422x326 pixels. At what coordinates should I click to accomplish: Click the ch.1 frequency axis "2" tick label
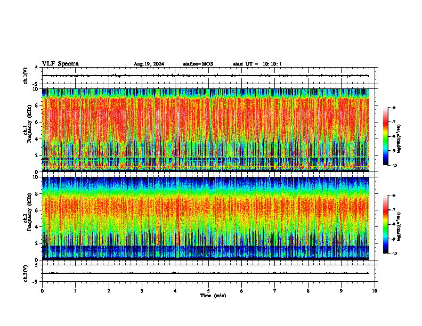pos(37,156)
